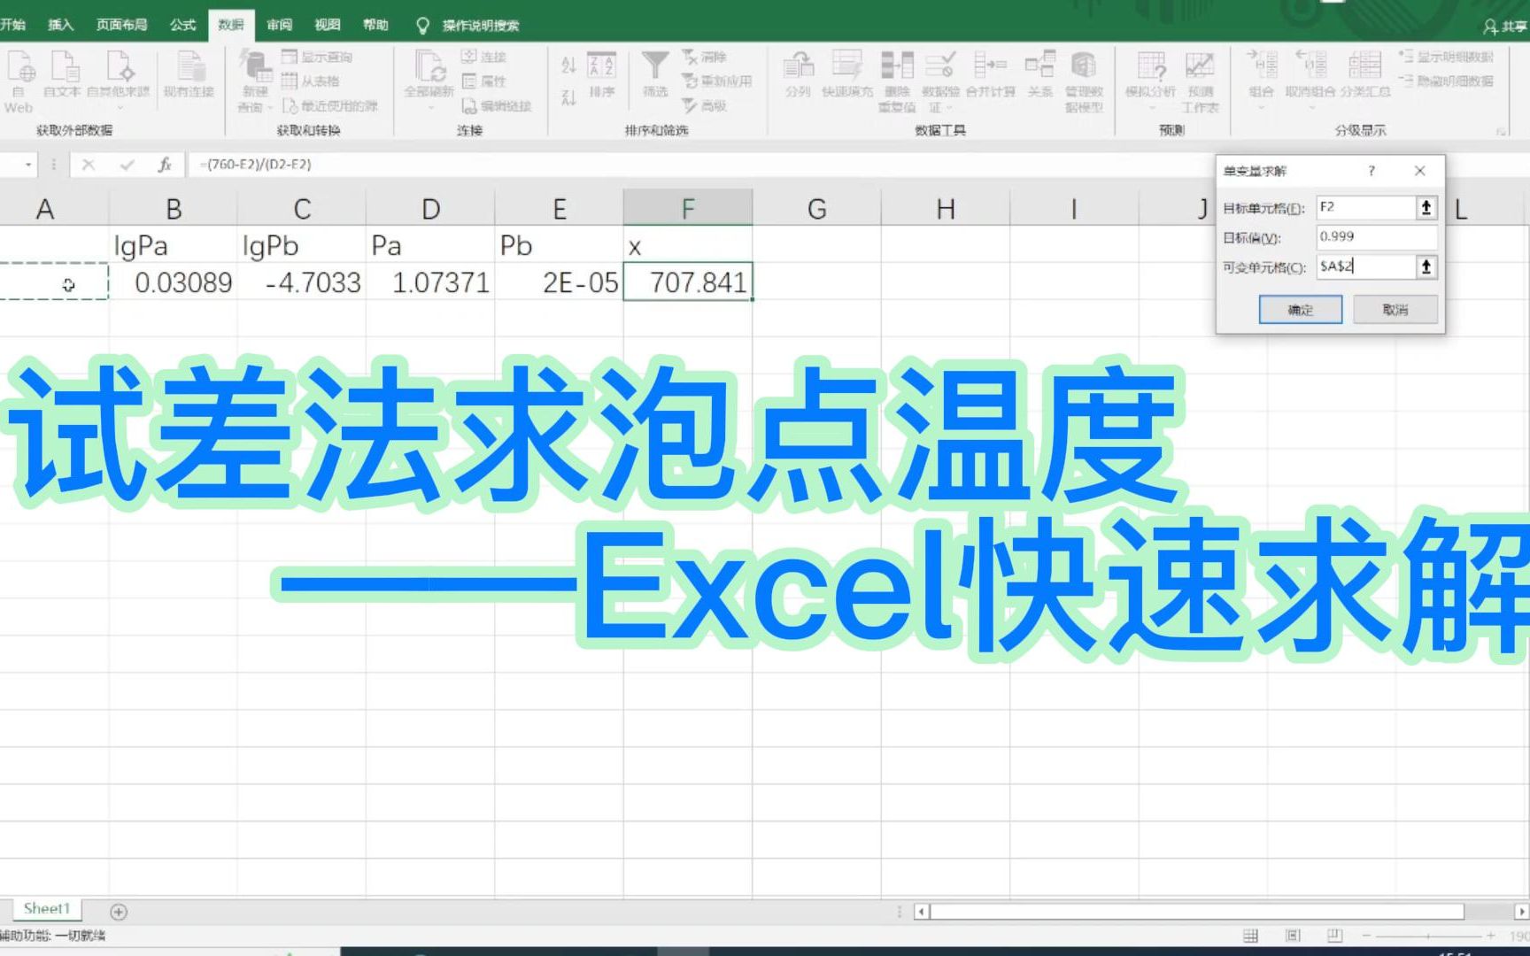Select the Data (数据) ribbon tab
Screen dimensions: 1530x956
(x=231, y=25)
